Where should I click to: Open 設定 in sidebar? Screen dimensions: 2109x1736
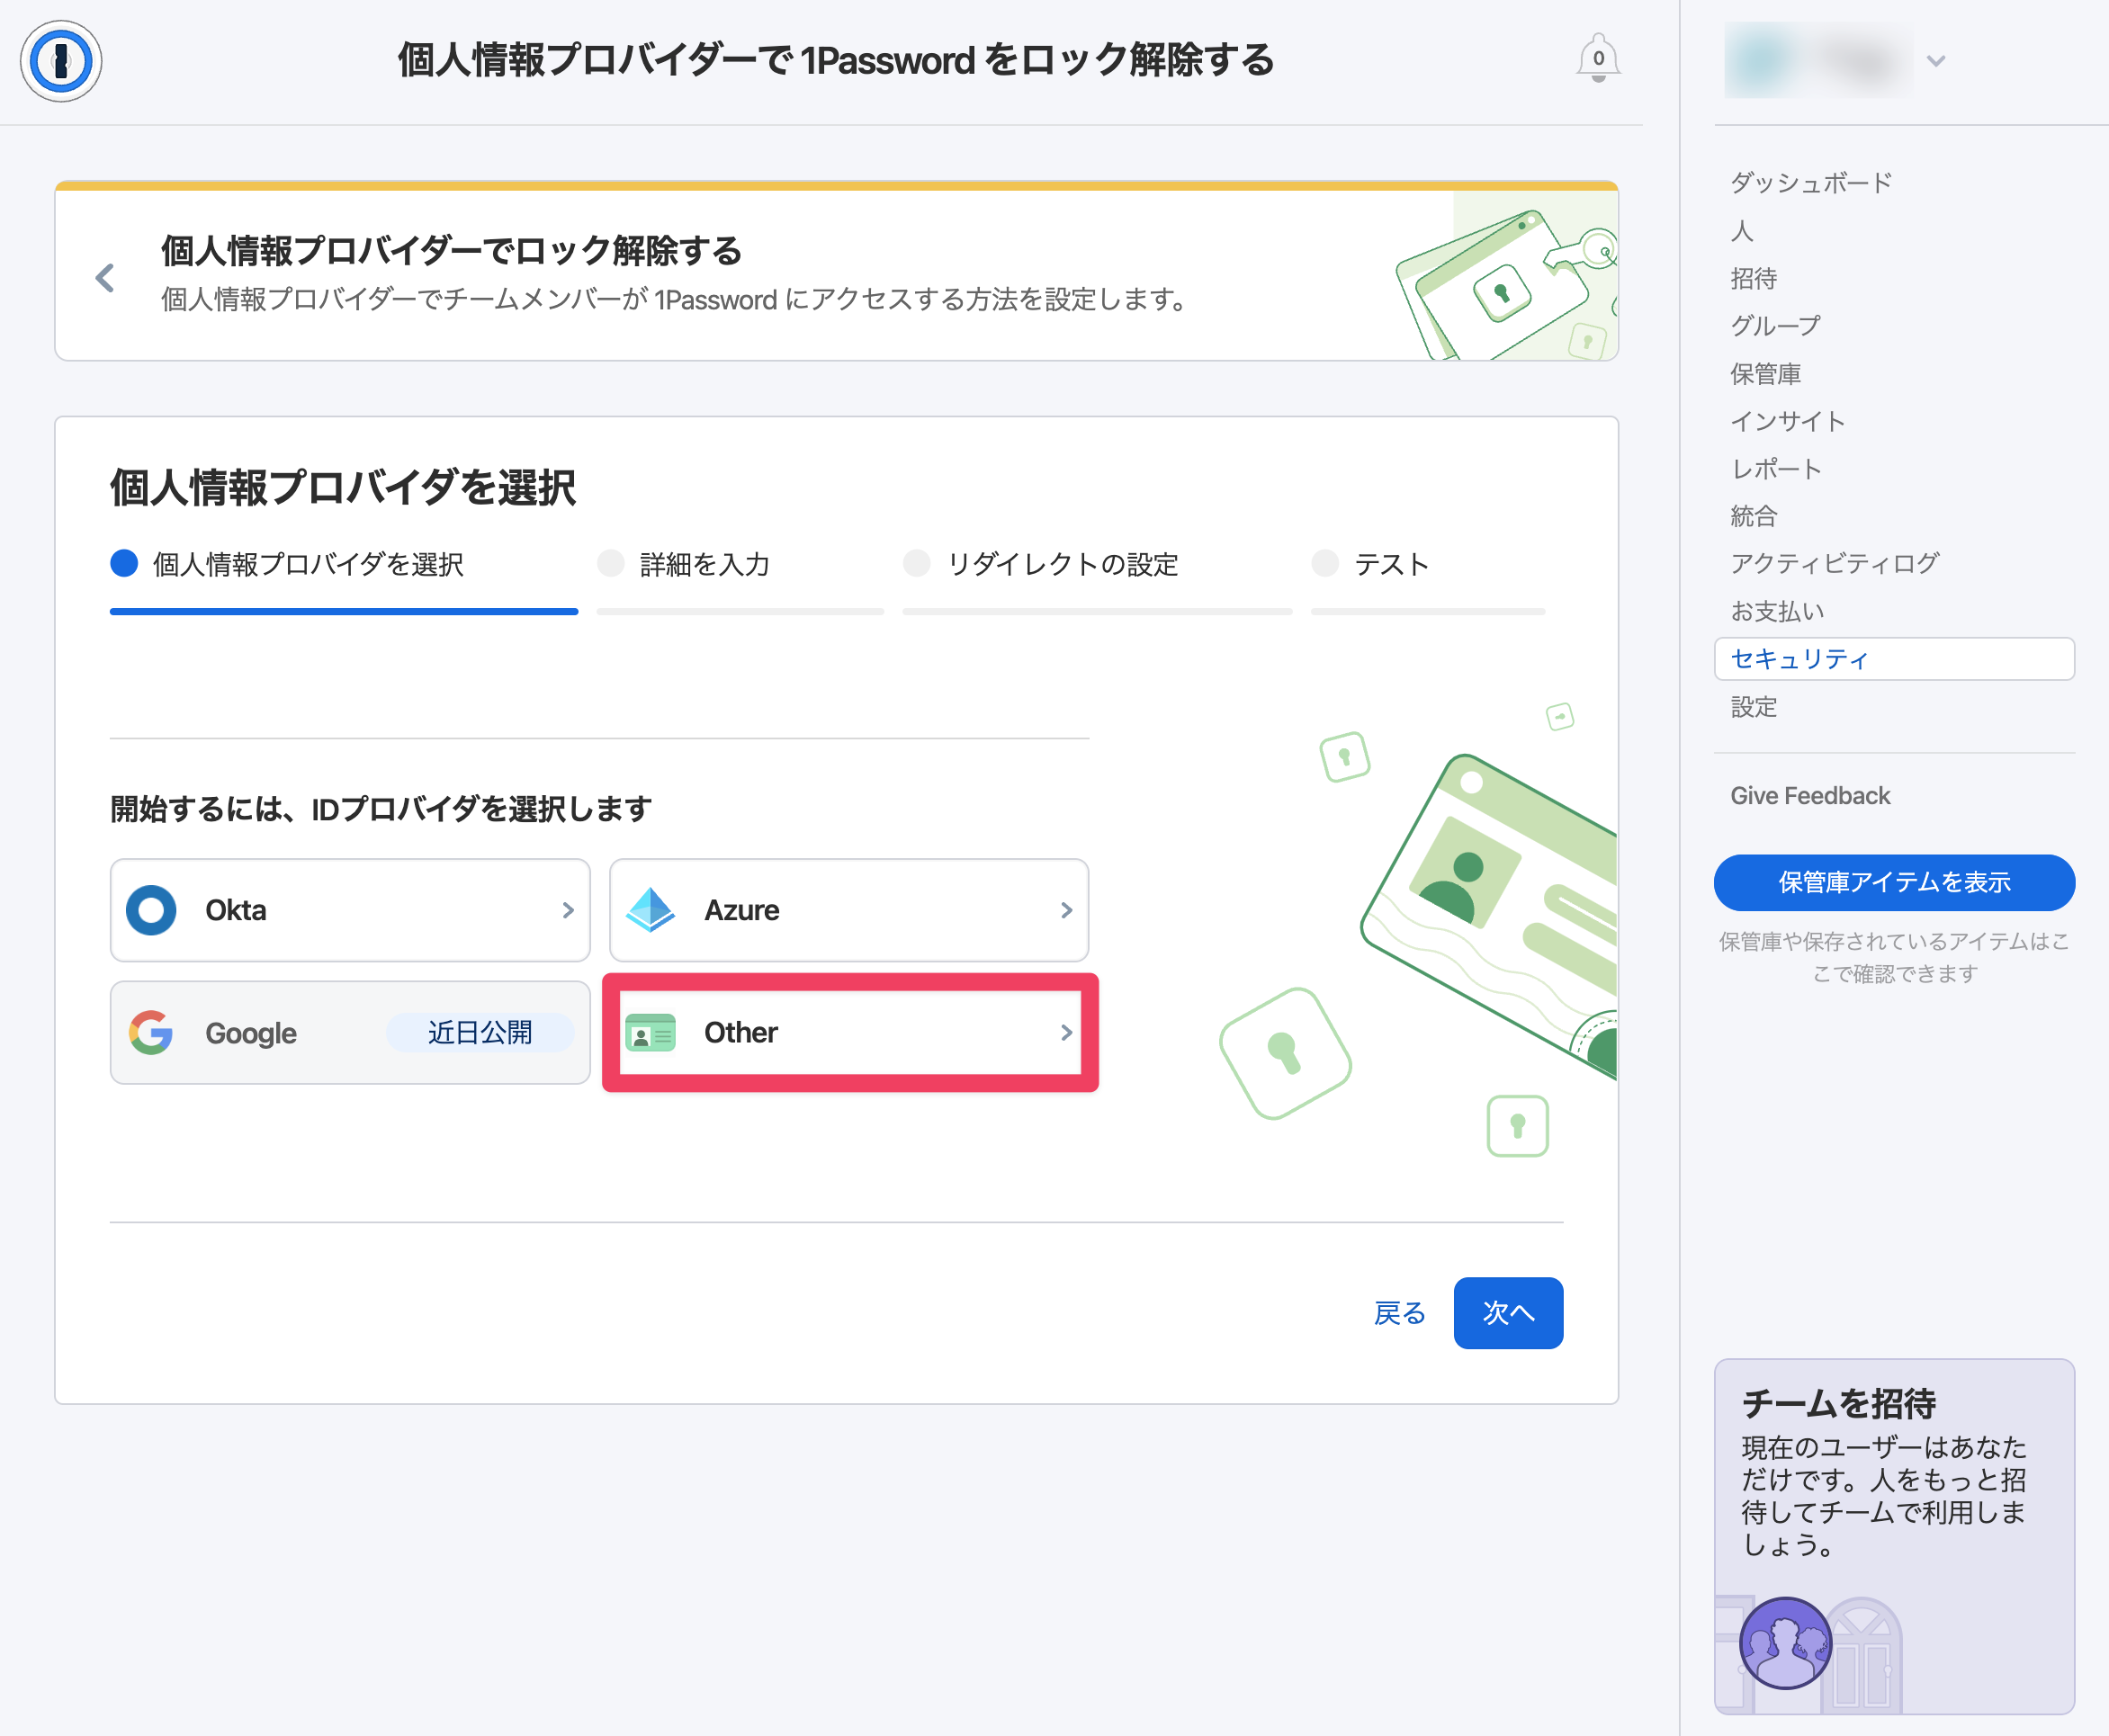tap(1753, 707)
